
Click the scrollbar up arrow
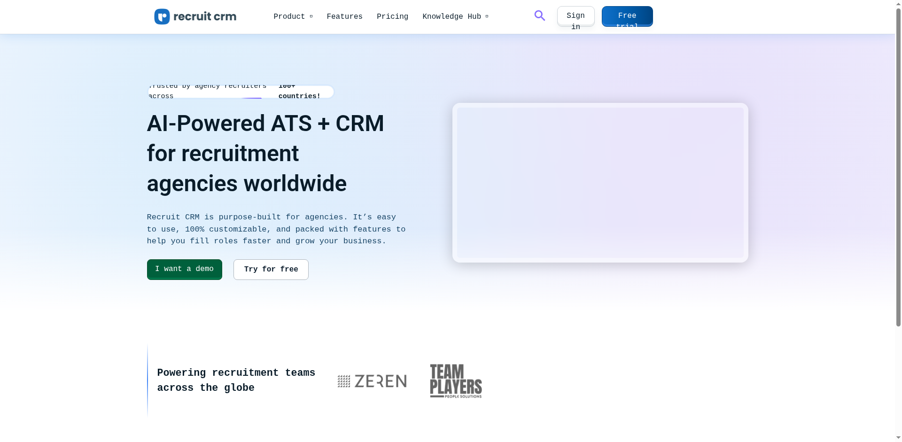tap(898, 4)
